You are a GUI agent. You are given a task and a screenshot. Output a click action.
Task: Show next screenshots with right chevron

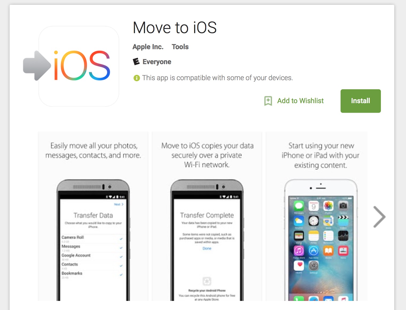point(379,217)
